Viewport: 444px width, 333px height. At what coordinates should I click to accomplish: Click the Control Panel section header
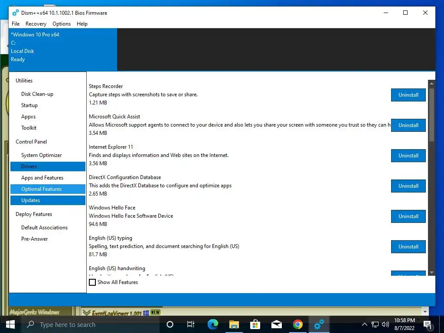click(31, 142)
